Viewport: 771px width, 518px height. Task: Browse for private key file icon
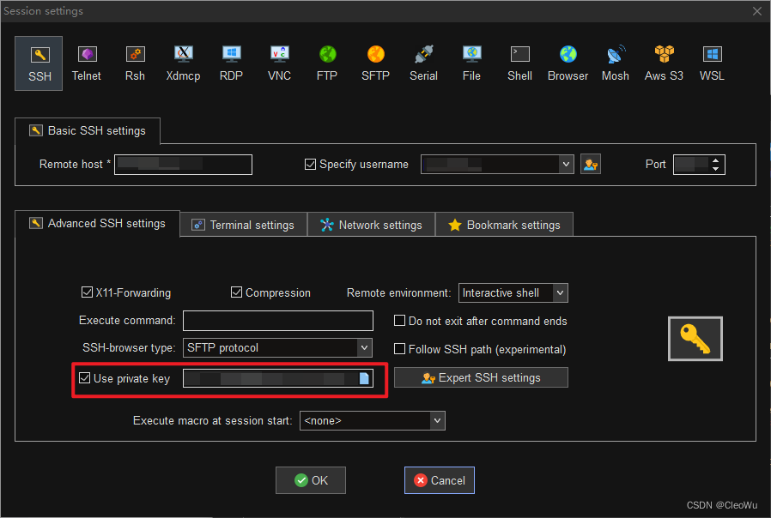(x=364, y=378)
